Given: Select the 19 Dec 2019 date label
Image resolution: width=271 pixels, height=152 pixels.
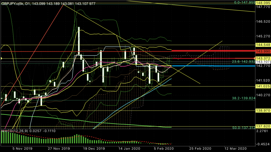Looking at the screenshot, I should [x=94, y=149].
